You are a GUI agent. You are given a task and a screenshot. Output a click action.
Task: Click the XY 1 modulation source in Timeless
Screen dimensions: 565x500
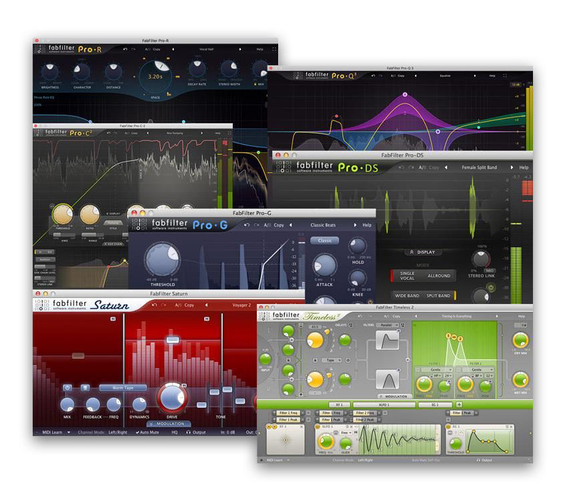click(339, 405)
